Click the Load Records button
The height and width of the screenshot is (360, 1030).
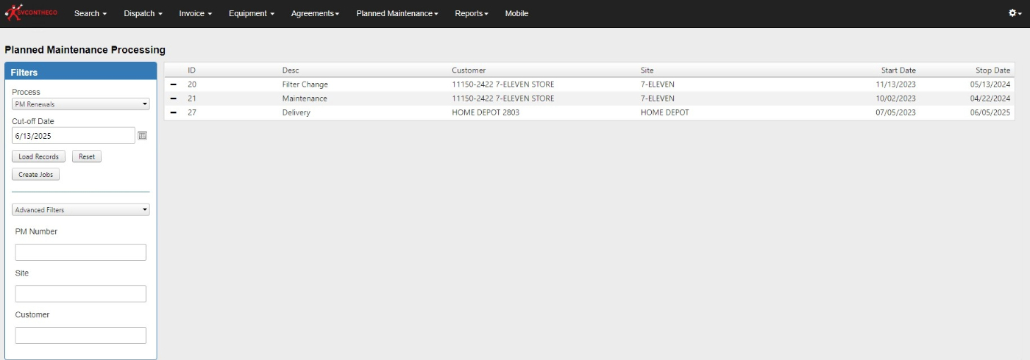point(39,156)
